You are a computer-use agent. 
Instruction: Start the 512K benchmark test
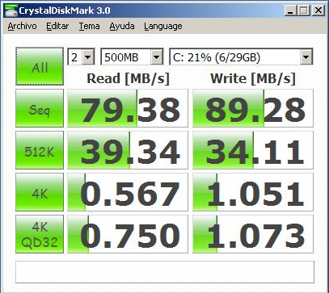(x=40, y=150)
